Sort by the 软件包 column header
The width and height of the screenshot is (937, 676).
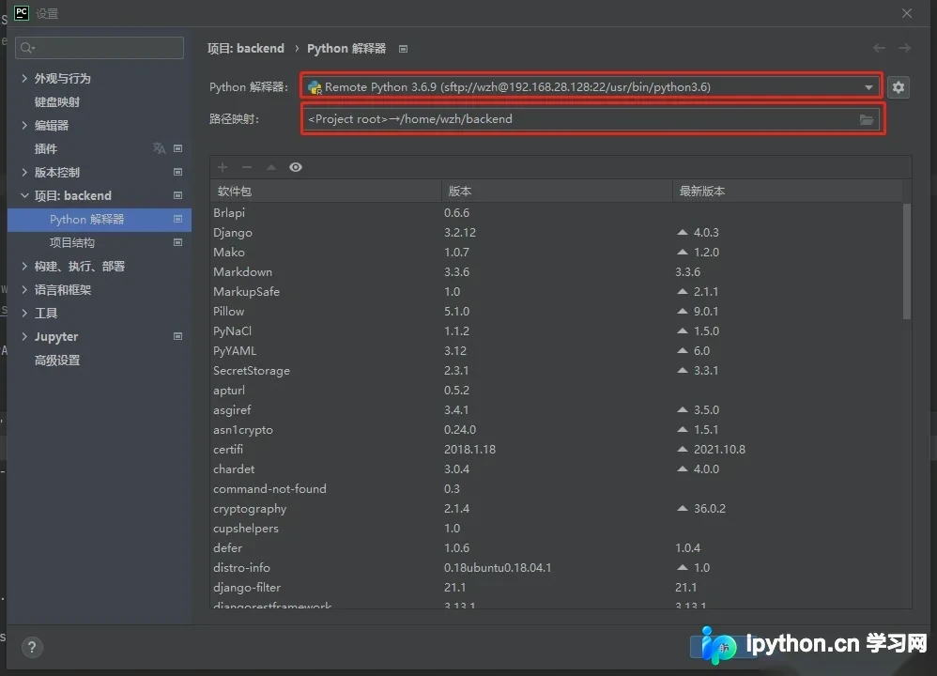pyautogui.click(x=326, y=192)
